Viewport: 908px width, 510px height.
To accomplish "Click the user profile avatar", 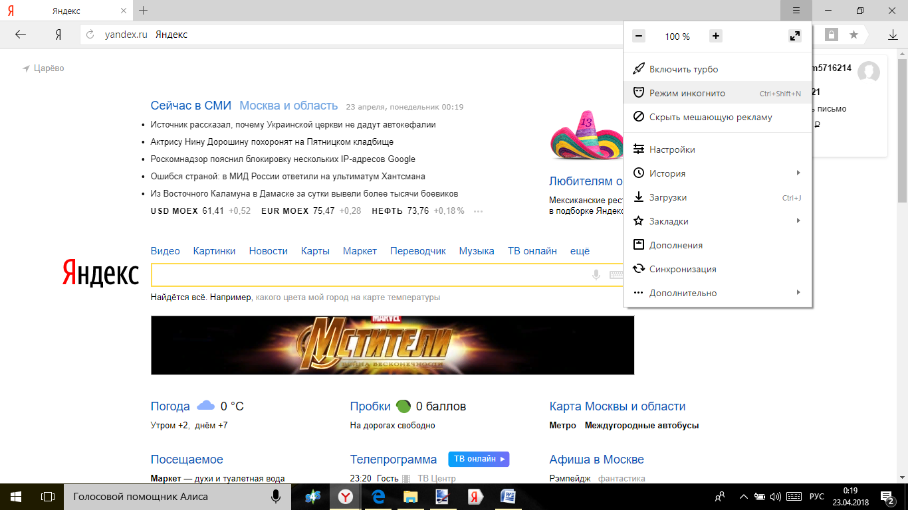I will (869, 71).
